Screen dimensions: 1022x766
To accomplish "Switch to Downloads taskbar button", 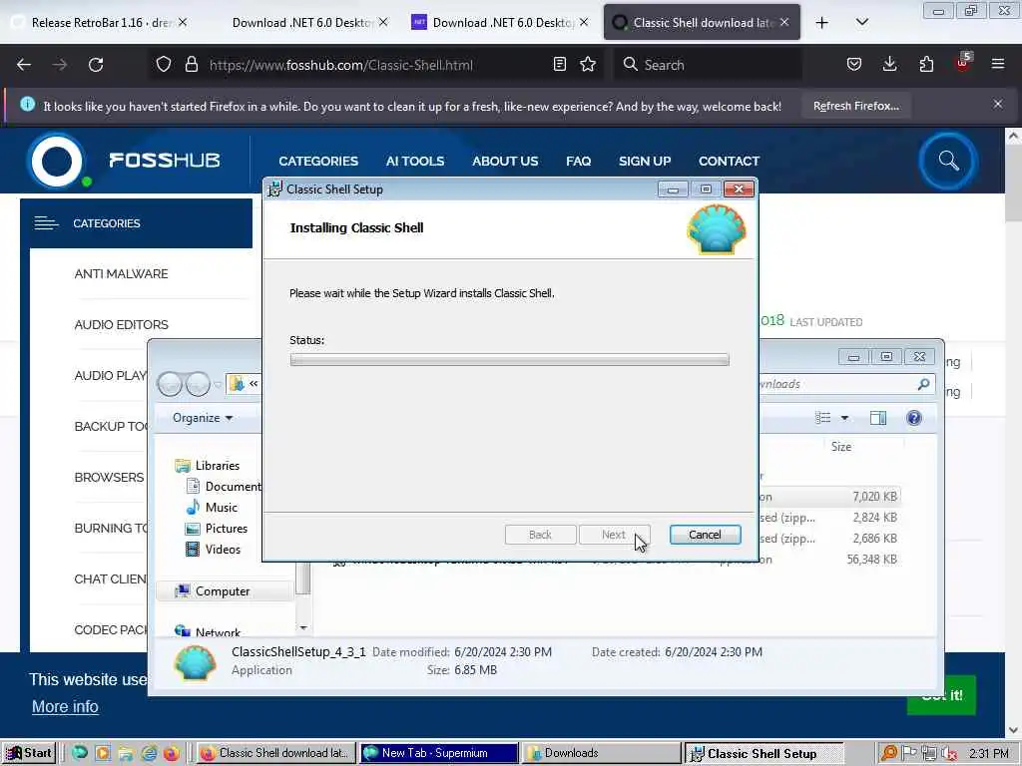I will coord(600,753).
